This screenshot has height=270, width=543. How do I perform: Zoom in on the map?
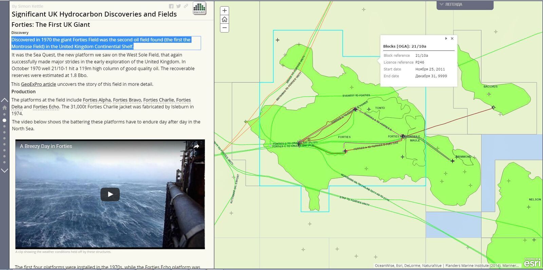pyautogui.click(x=224, y=11)
